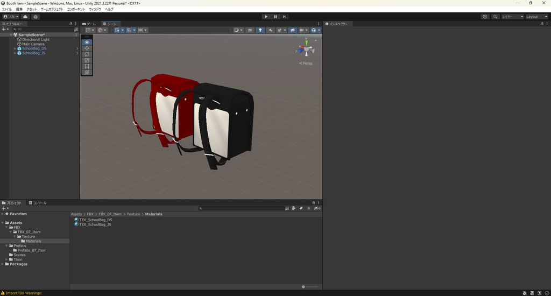Toggle 2D view mode in the scene
The image size is (551, 296).
pyautogui.click(x=250, y=30)
